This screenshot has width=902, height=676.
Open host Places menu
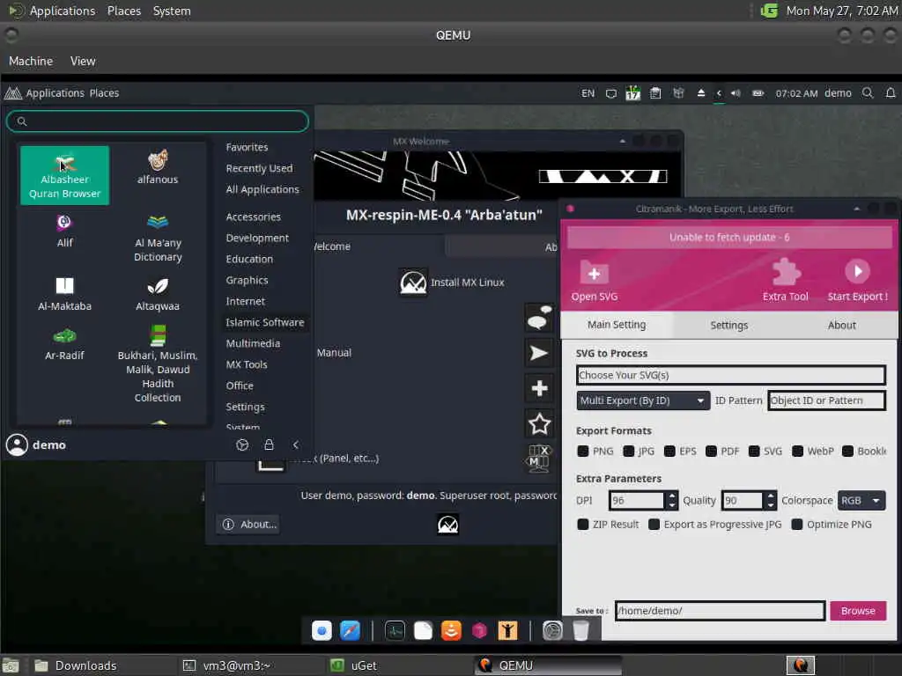click(x=123, y=11)
